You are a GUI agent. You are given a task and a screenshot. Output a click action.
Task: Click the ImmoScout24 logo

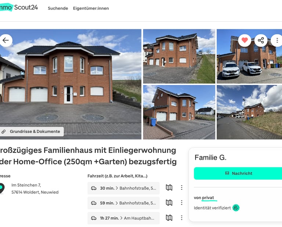click(19, 8)
